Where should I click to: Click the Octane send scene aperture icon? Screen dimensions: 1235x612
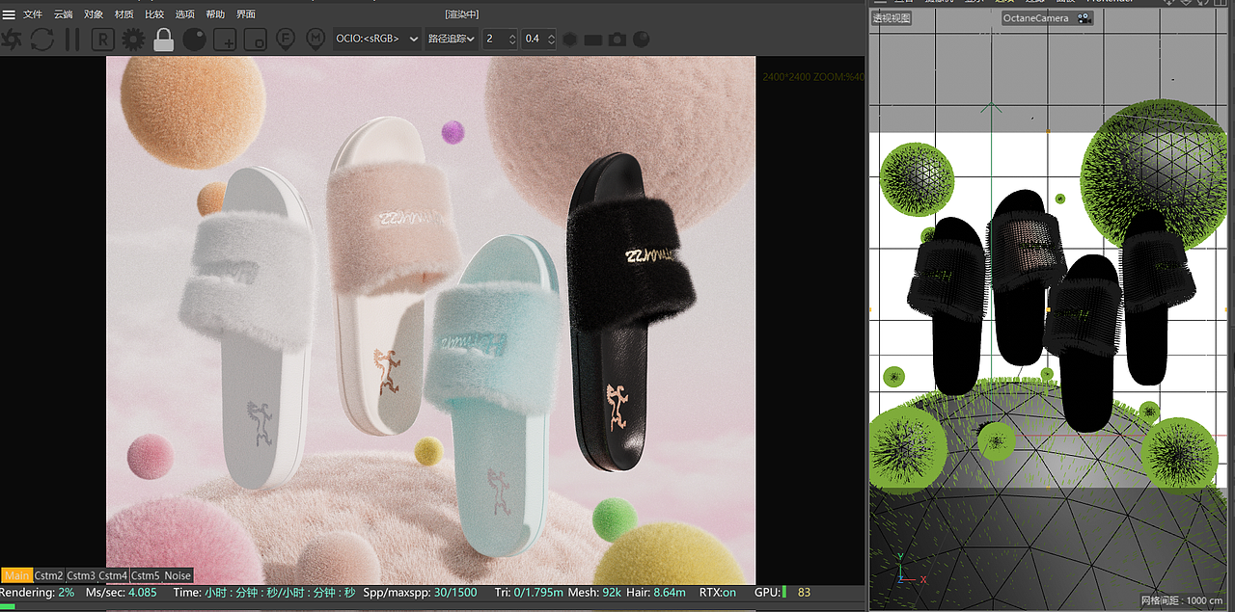[12, 40]
